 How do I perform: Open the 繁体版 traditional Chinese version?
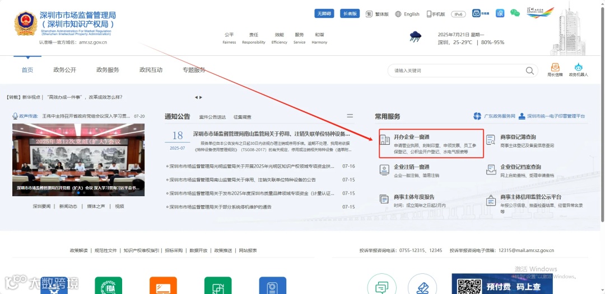(376, 14)
